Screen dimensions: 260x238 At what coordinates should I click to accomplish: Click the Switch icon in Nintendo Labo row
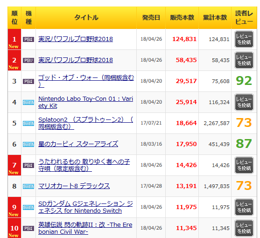click(28, 102)
